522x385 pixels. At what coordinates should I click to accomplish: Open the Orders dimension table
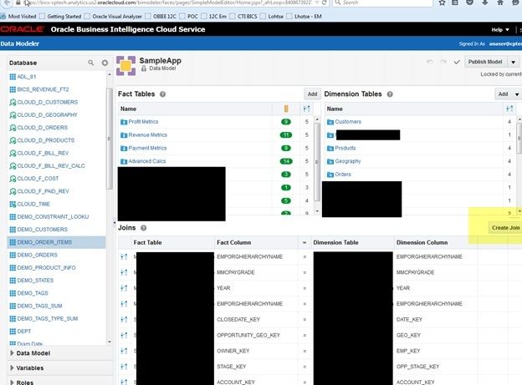[x=343, y=175]
